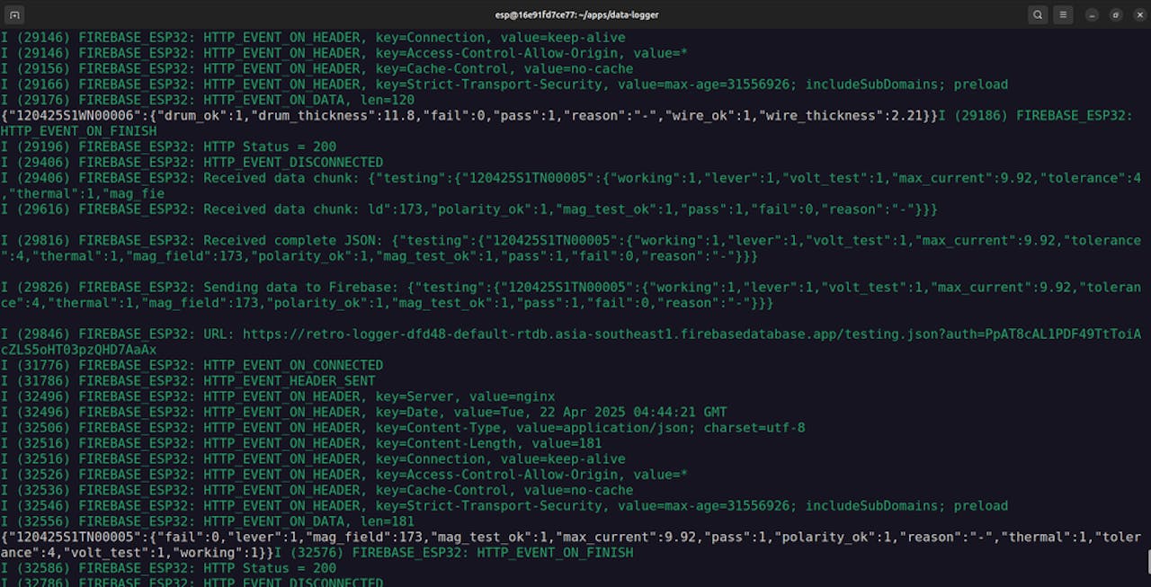Close the terminal window
The image size is (1151, 587).
[1138, 14]
